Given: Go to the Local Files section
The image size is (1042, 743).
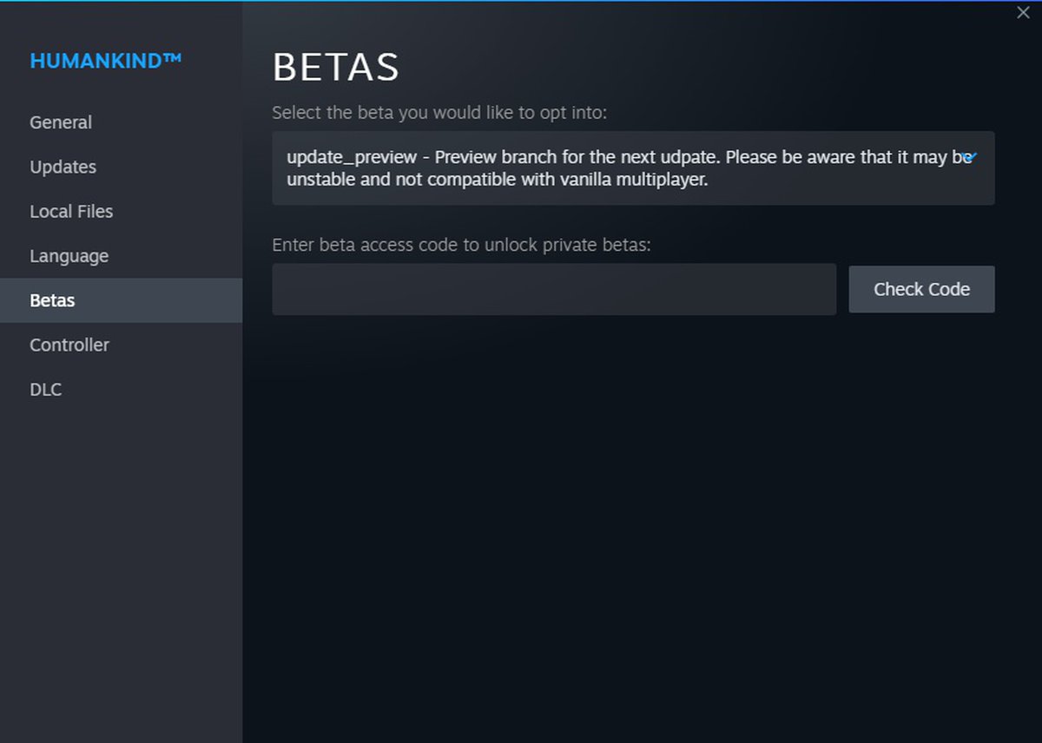Looking at the screenshot, I should pyautogui.click(x=71, y=211).
